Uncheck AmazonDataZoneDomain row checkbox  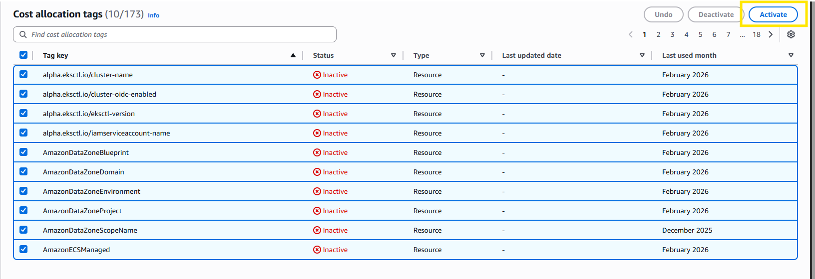click(x=23, y=171)
